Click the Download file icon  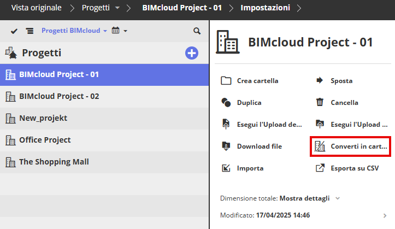tap(226, 146)
